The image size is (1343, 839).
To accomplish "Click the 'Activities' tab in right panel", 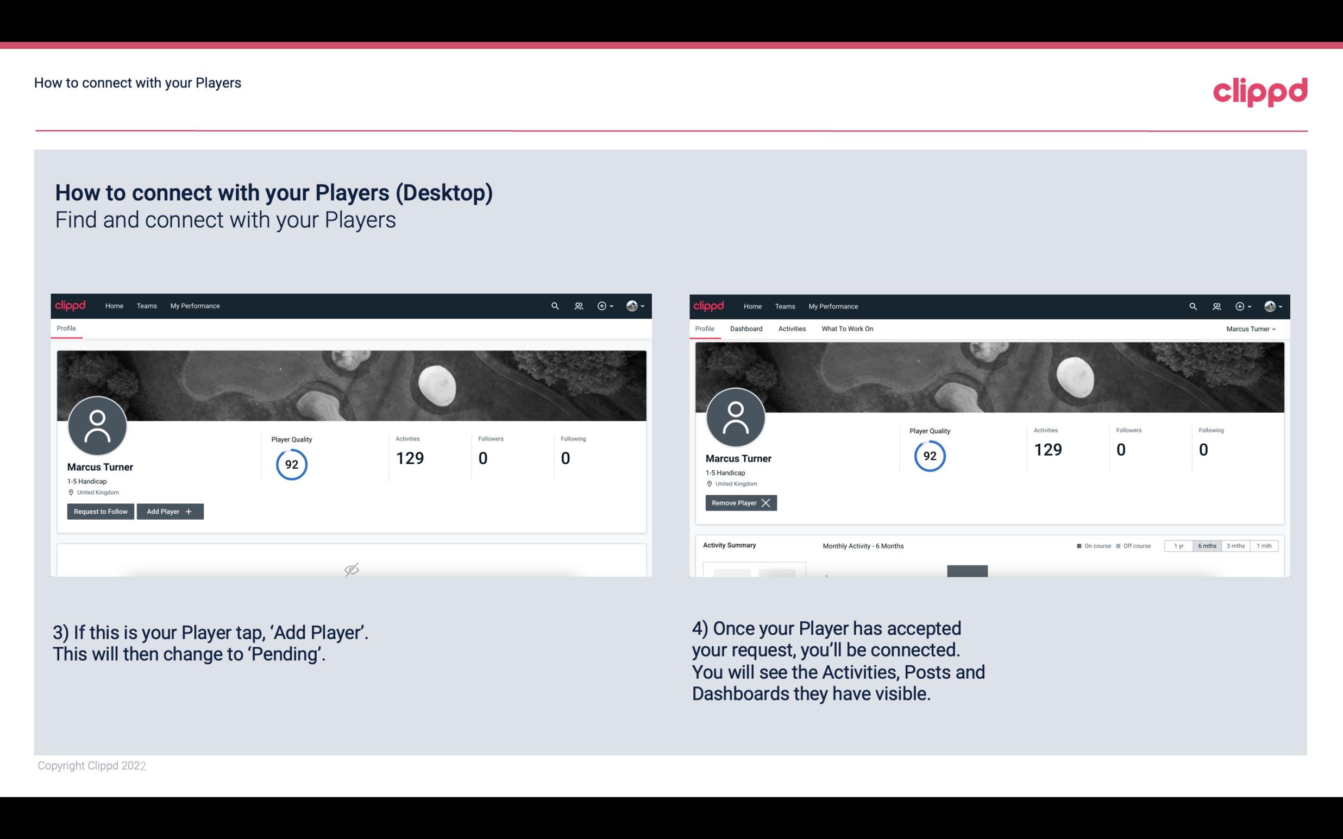I will [792, 329].
